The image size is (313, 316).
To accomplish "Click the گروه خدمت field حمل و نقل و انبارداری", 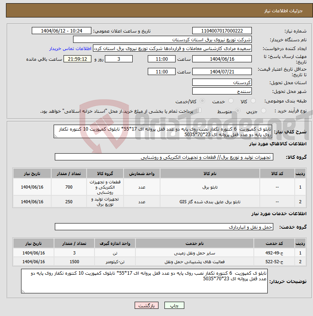I will click(x=164, y=227).
